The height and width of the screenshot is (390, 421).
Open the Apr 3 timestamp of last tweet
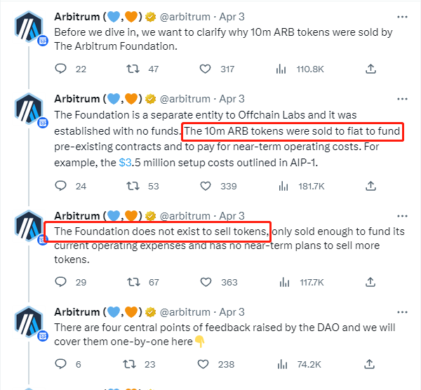tap(232, 312)
